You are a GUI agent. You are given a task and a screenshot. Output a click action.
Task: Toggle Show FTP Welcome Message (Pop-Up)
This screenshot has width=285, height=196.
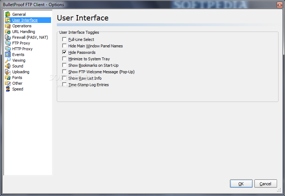pyautogui.click(x=64, y=71)
